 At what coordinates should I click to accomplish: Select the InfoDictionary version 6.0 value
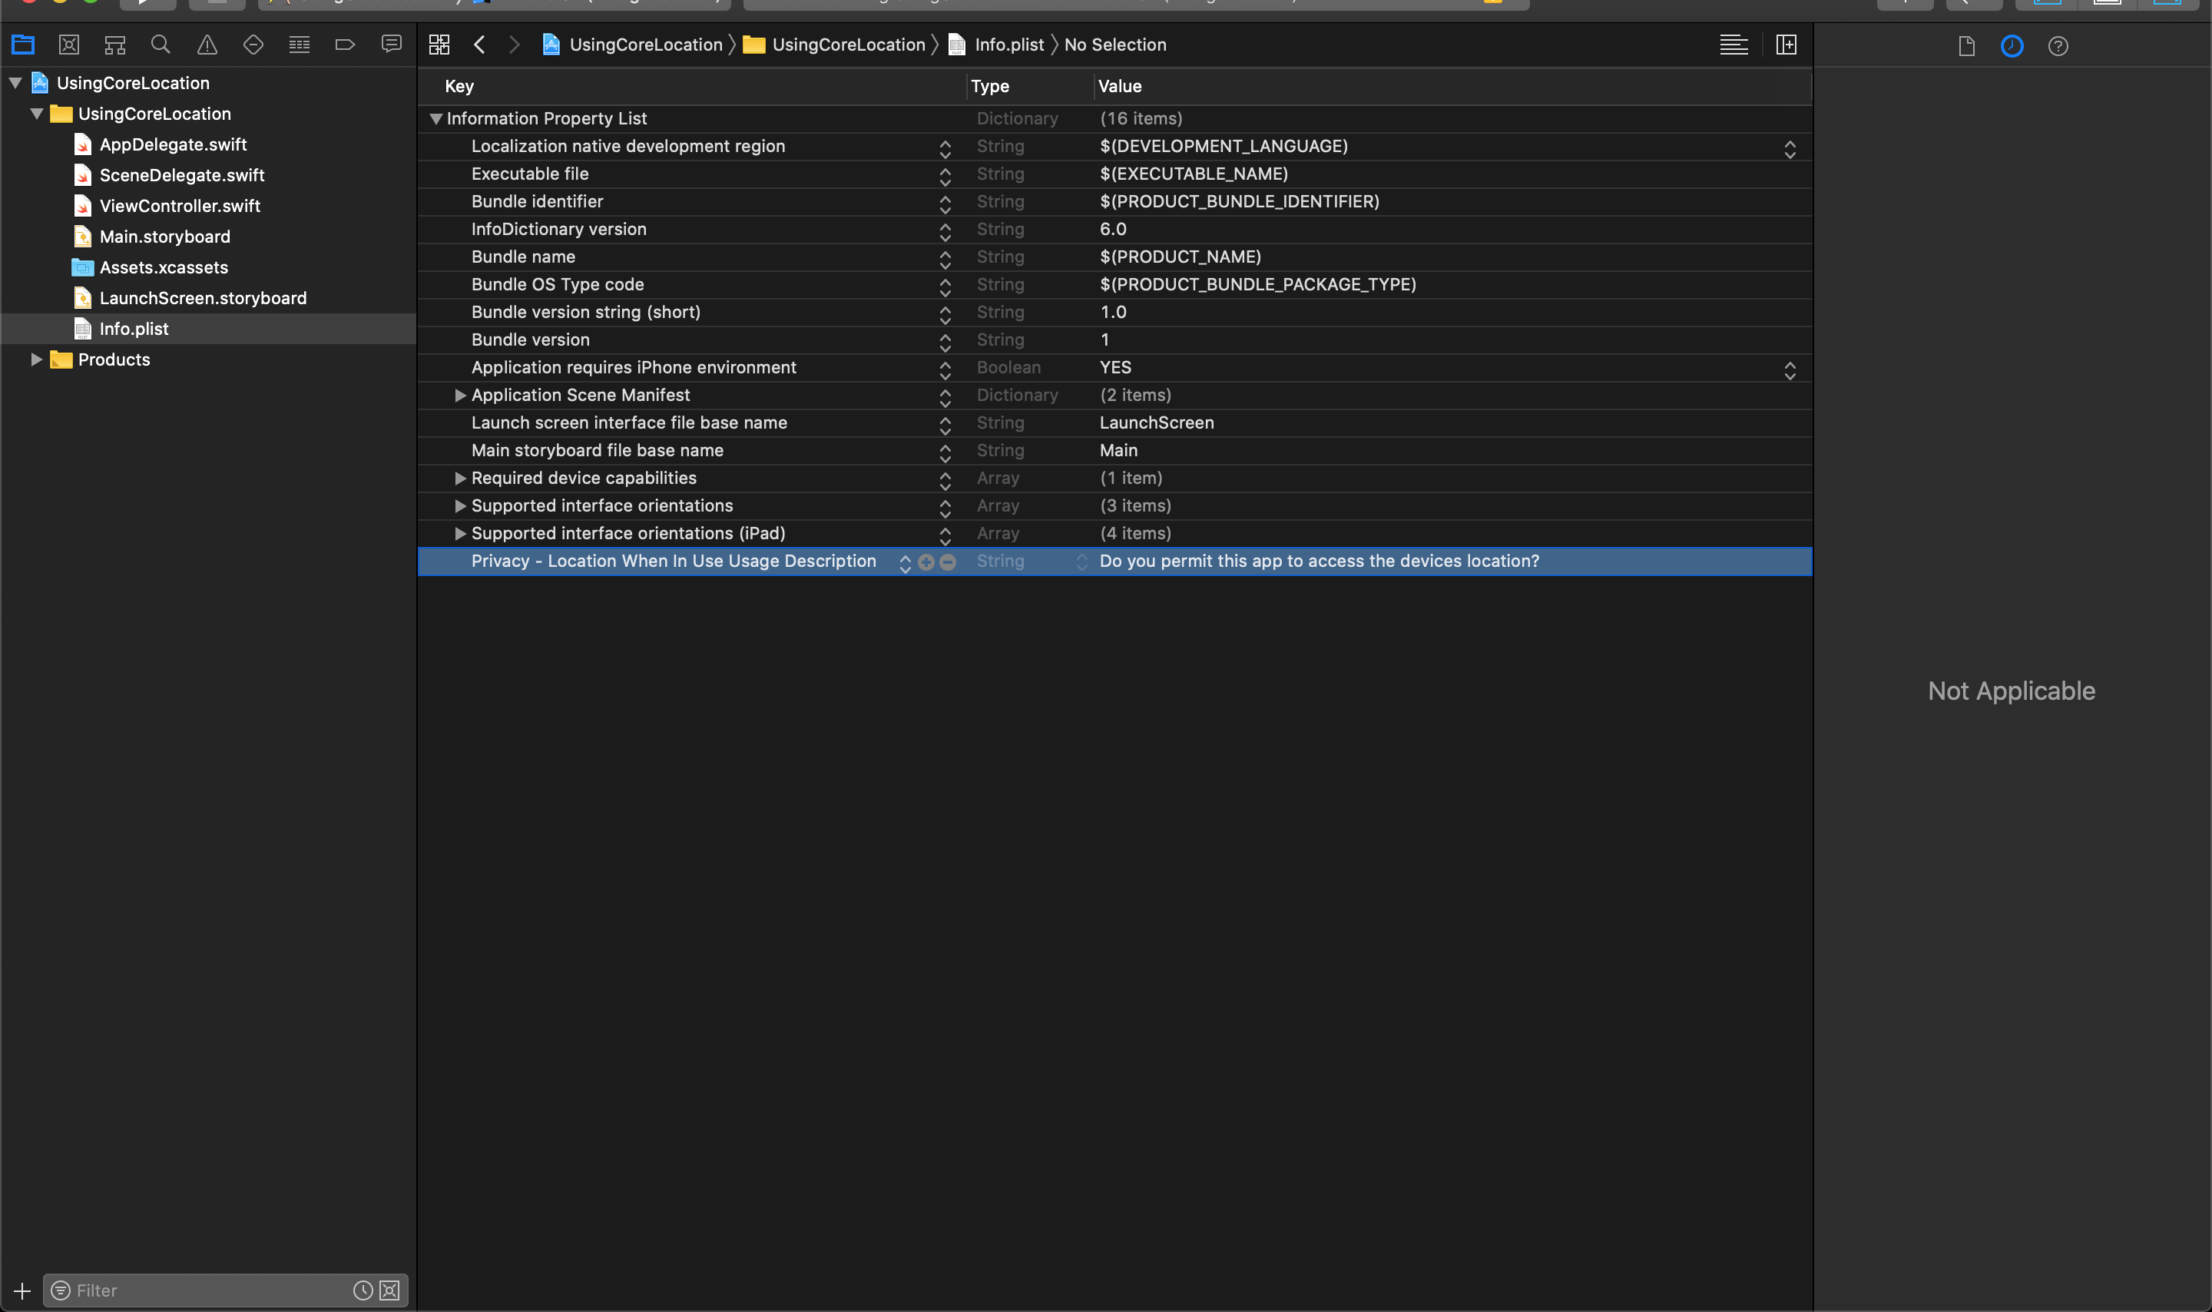pos(1113,229)
